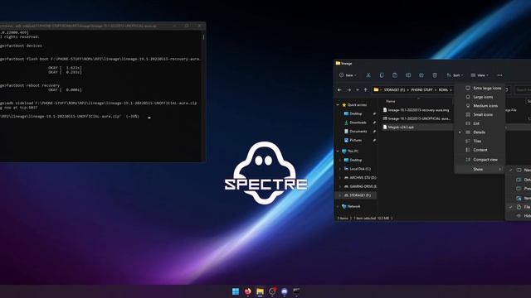Screen dimensions: 531x298
Task: Click taskbar icon with red notification badge
Action: click(x=272, y=291)
